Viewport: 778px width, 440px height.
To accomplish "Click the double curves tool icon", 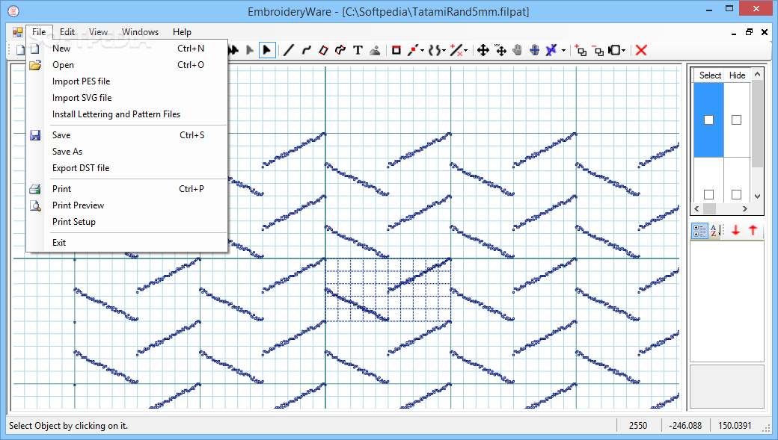I will coord(434,50).
